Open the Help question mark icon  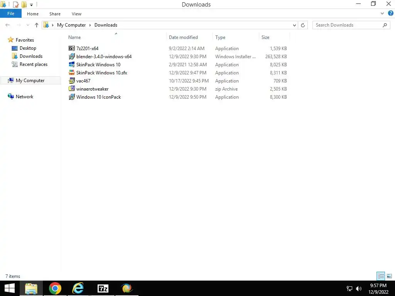tap(390, 13)
